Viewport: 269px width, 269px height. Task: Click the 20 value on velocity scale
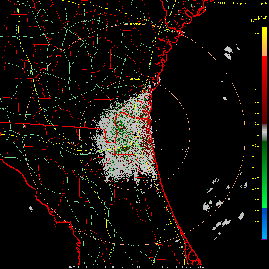[257, 112]
